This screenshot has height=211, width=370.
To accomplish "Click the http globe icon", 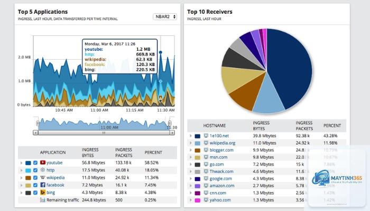I will point(43,170).
